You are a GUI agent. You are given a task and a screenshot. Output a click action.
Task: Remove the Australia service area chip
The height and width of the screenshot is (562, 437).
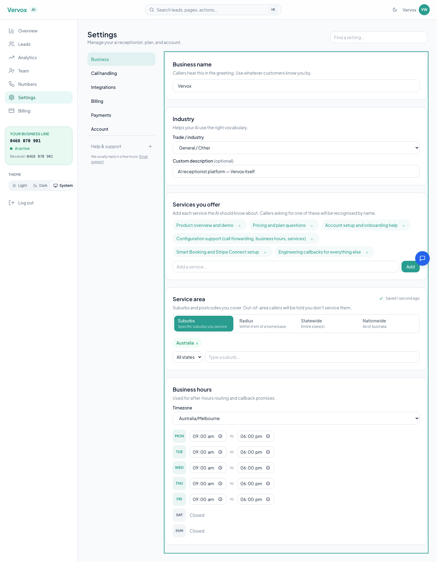[197, 343]
